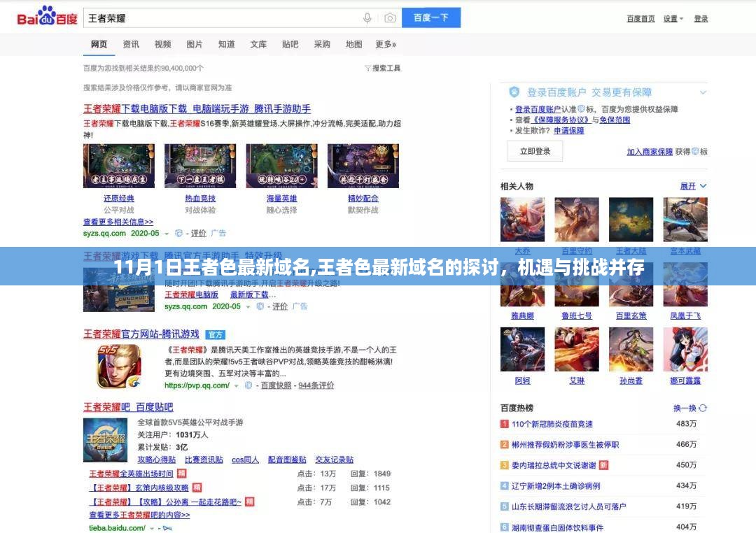Click the microphone voice search icon
Screen dimensions: 756x533
[367, 18]
